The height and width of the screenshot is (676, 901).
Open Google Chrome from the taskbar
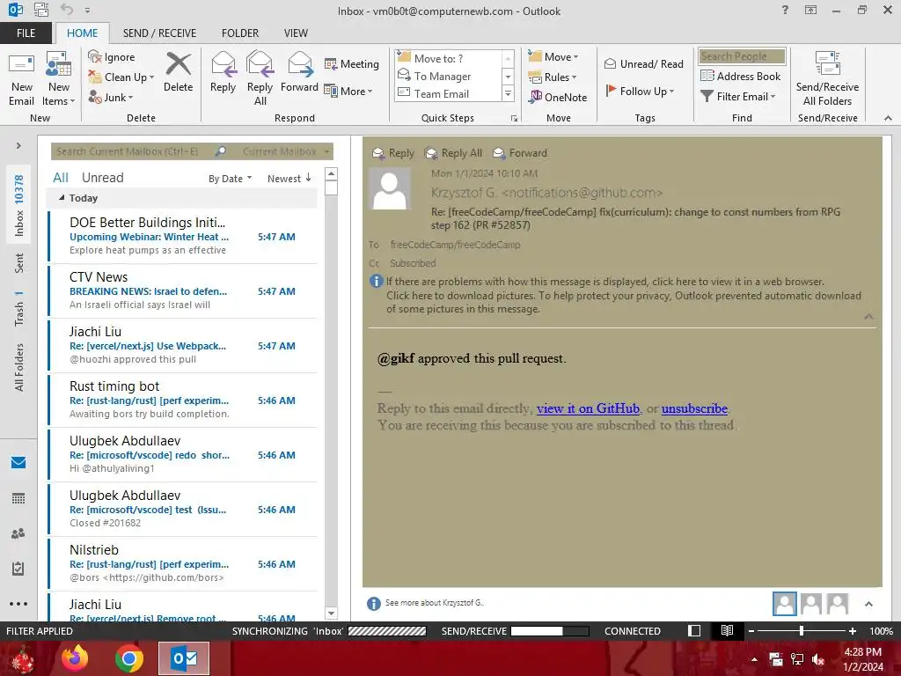(x=129, y=658)
